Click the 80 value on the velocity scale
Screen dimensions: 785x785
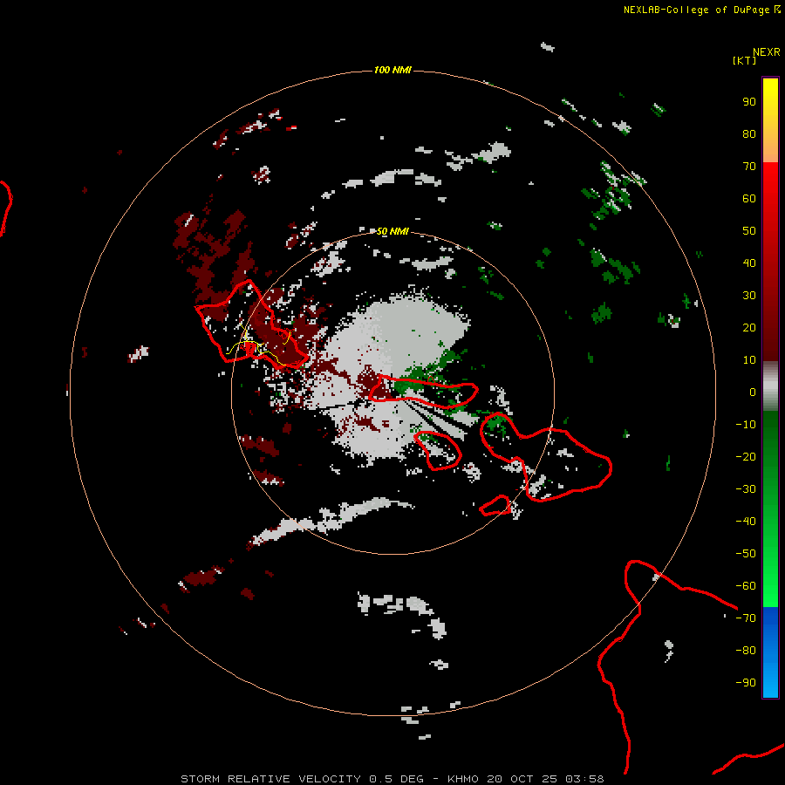point(749,134)
